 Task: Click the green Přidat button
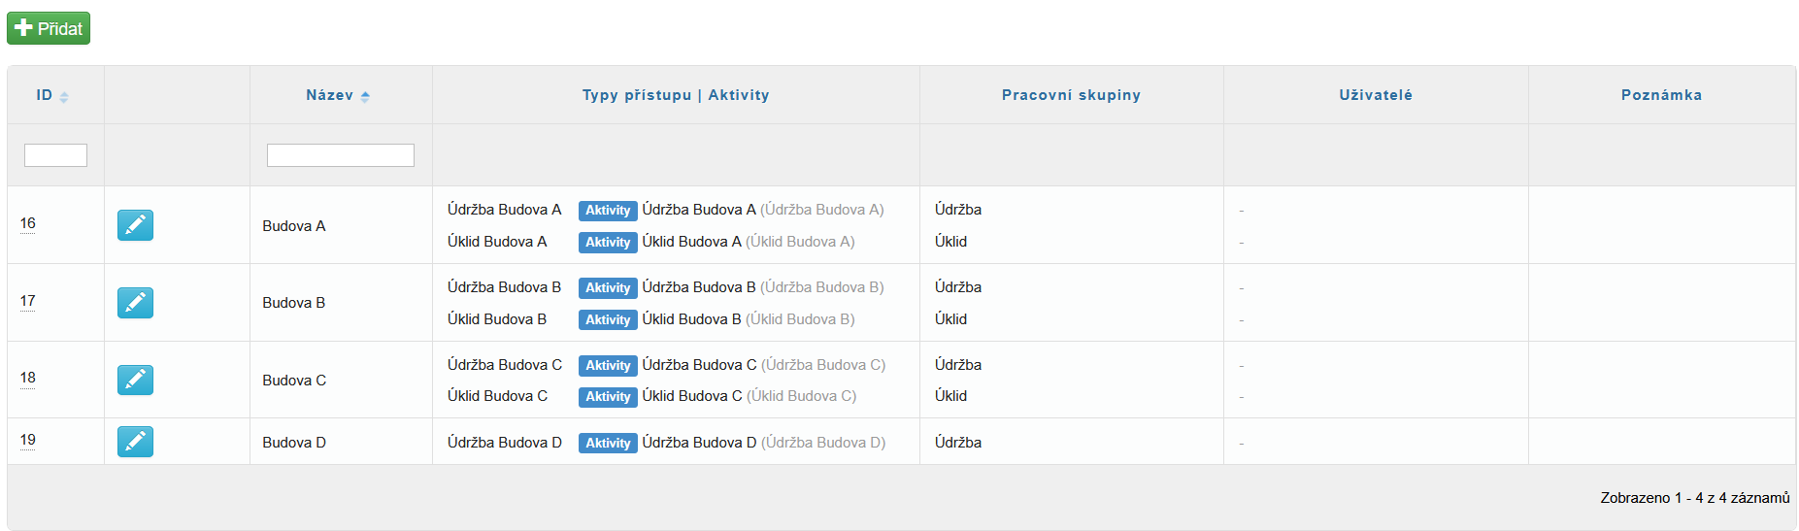point(49,28)
